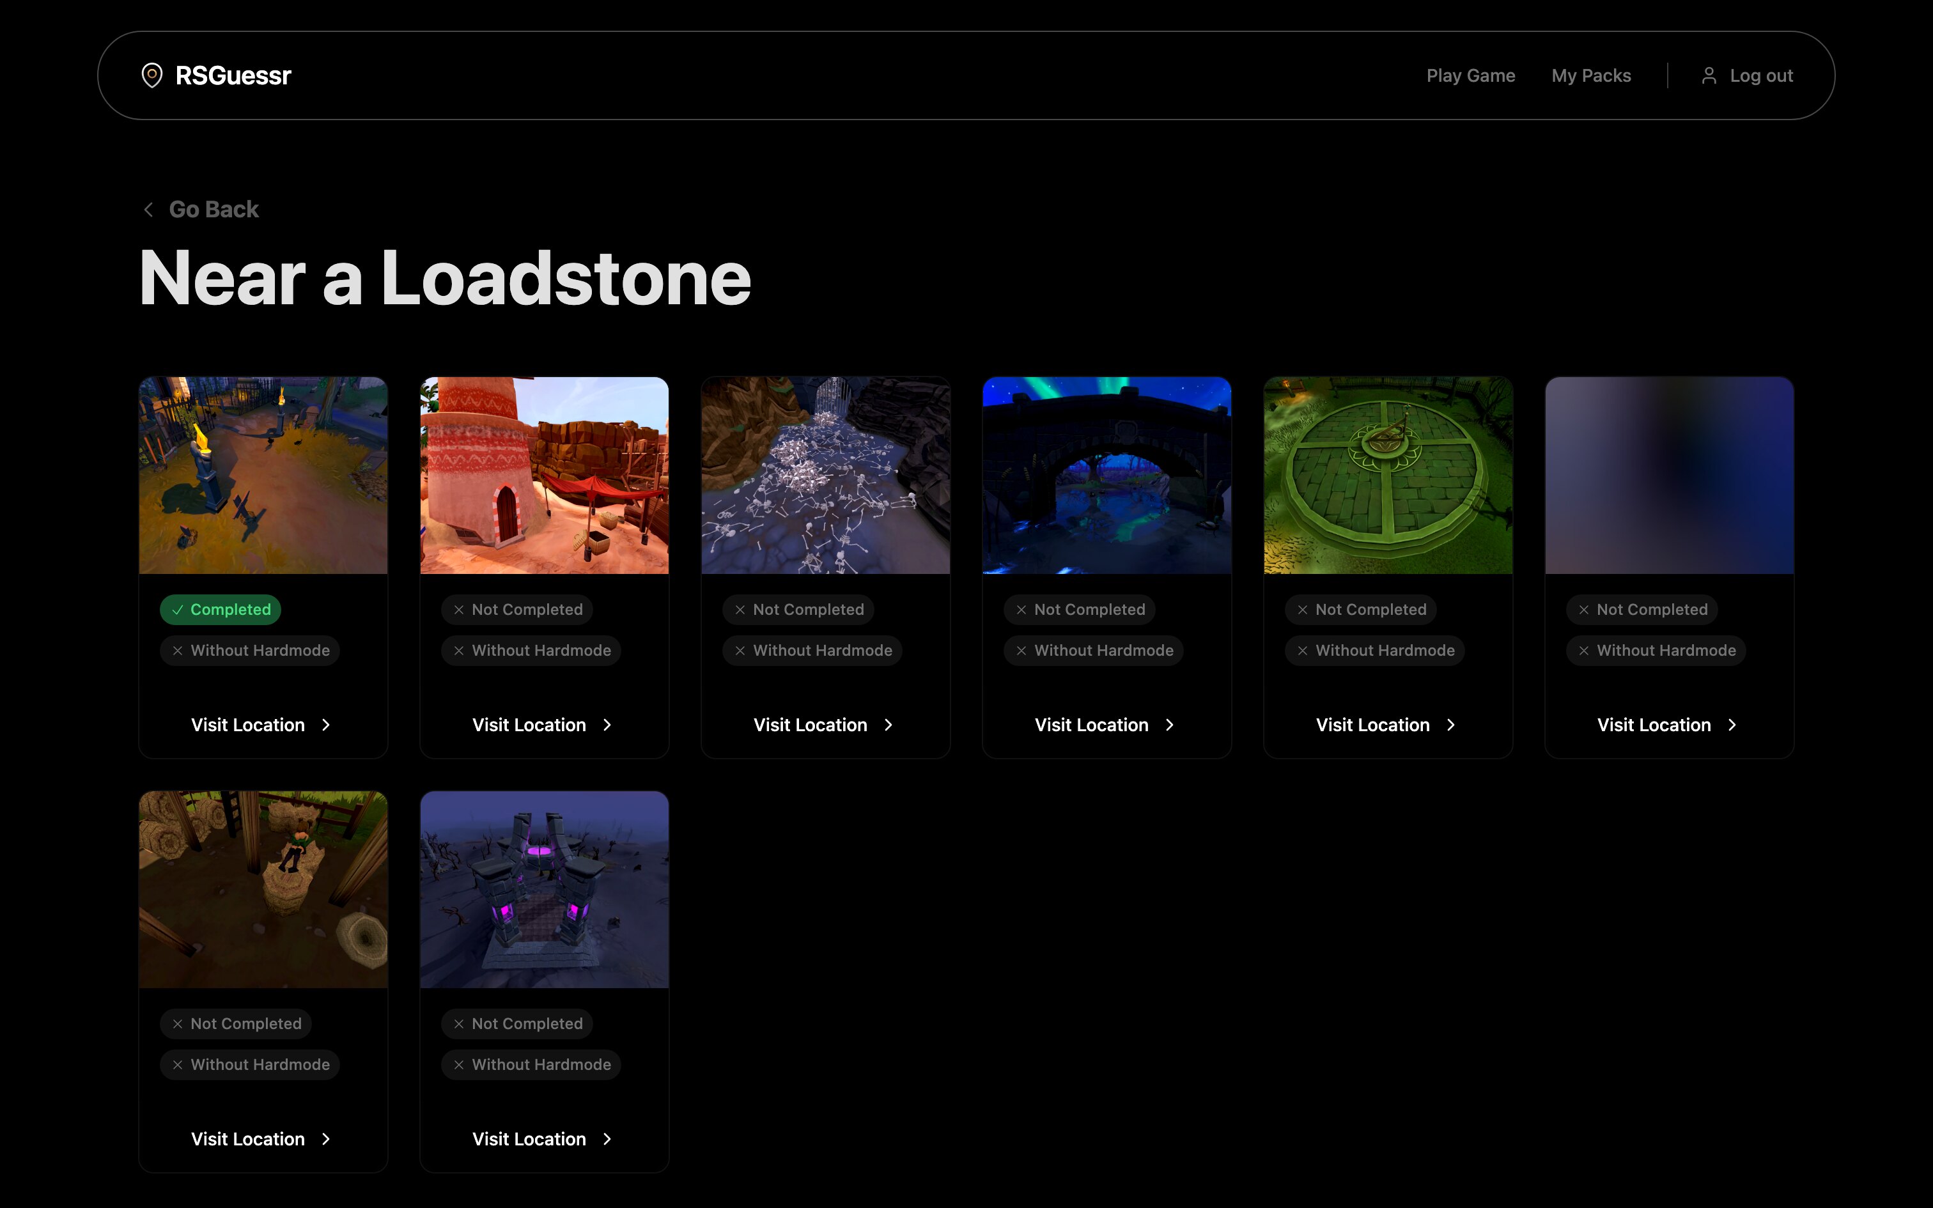Visit Location for the green stone platform card

coord(1386,725)
